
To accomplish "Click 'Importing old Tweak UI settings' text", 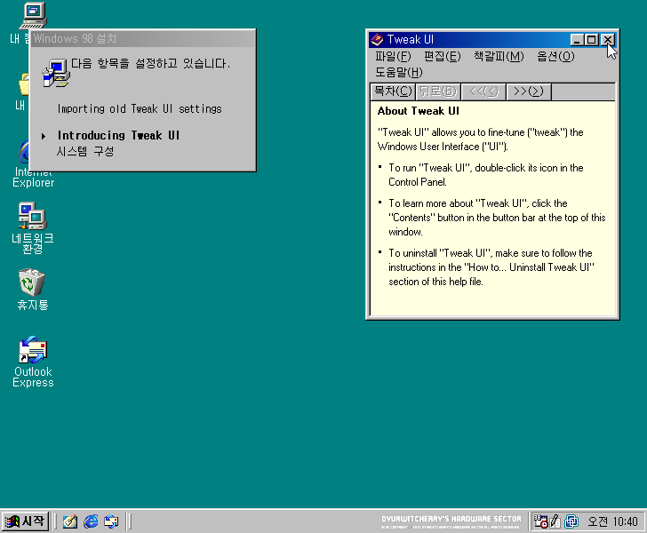I will (140, 109).
